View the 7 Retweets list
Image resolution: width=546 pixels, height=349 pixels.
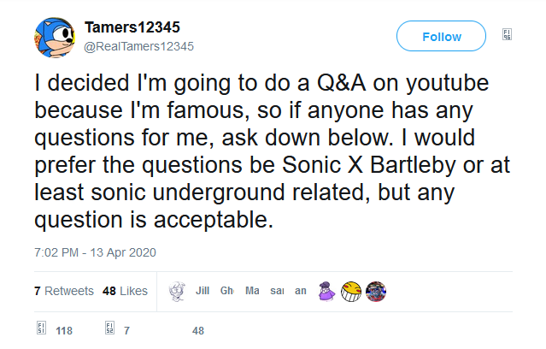pos(64,291)
